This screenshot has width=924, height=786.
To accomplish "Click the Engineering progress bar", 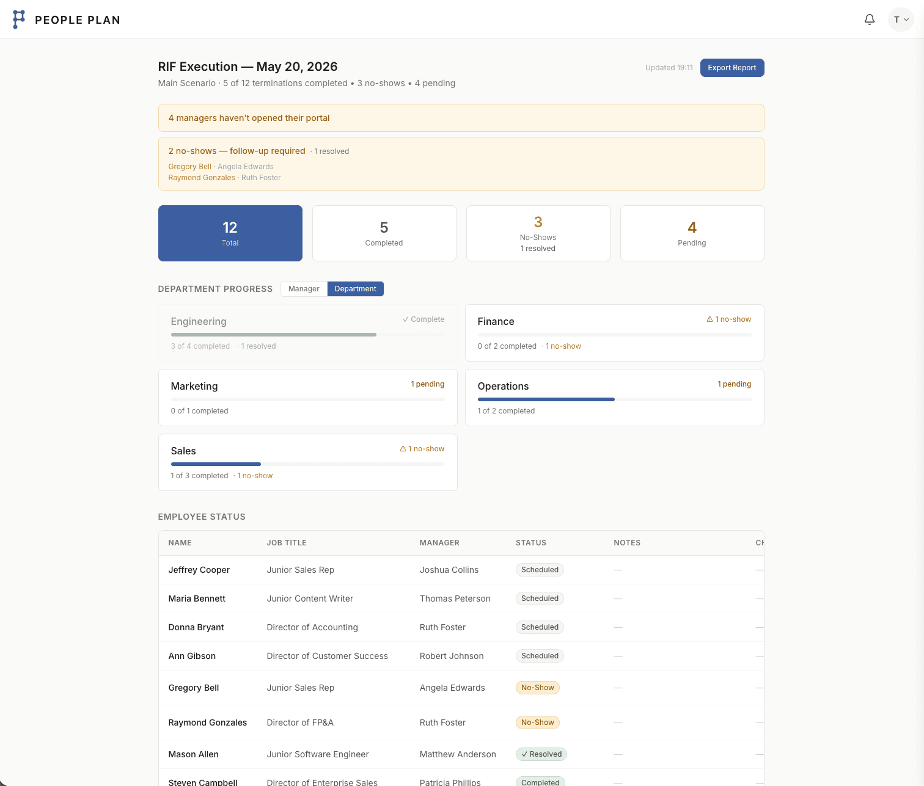I will pos(308,335).
